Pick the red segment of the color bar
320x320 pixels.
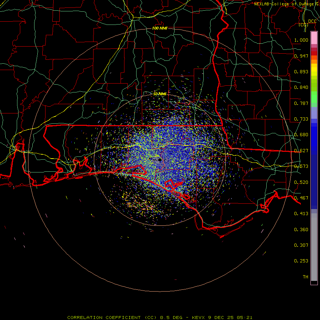tap(314, 53)
